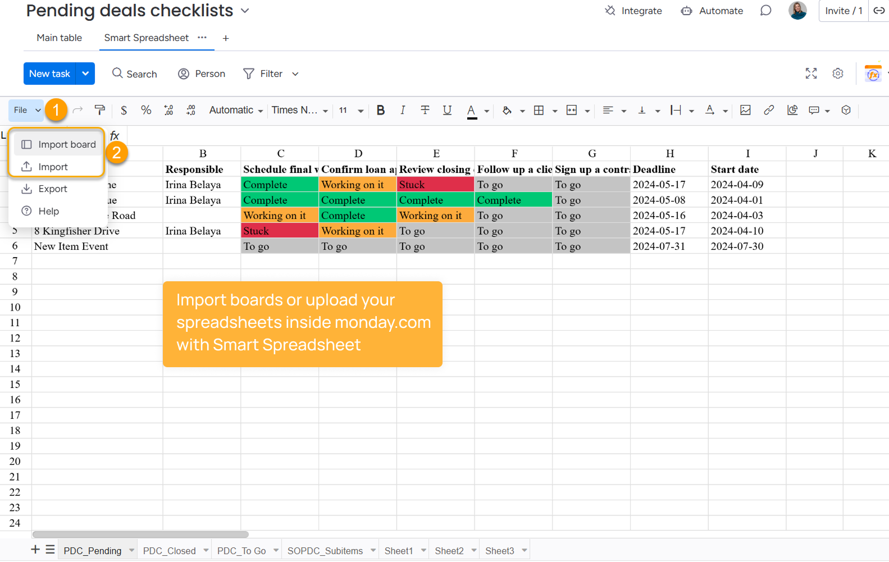Expand the New task dropdown arrow

click(85, 74)
